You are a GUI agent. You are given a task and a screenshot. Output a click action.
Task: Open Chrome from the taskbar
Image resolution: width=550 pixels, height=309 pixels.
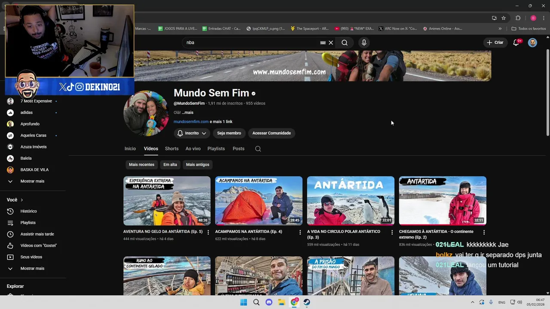point(294,302)
